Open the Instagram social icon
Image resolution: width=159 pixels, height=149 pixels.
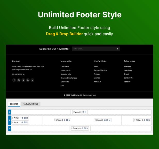click(x=19, y=80)
